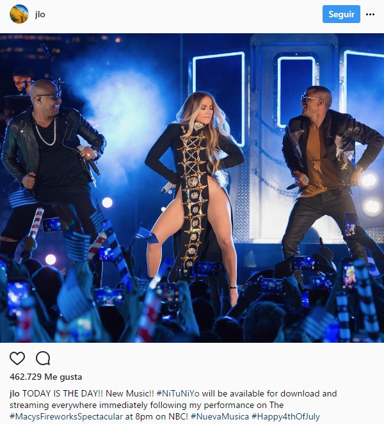The width and height of the screenshot is (384, 424).
Task: Click the concert stage photo
Action: pos(192,188)
